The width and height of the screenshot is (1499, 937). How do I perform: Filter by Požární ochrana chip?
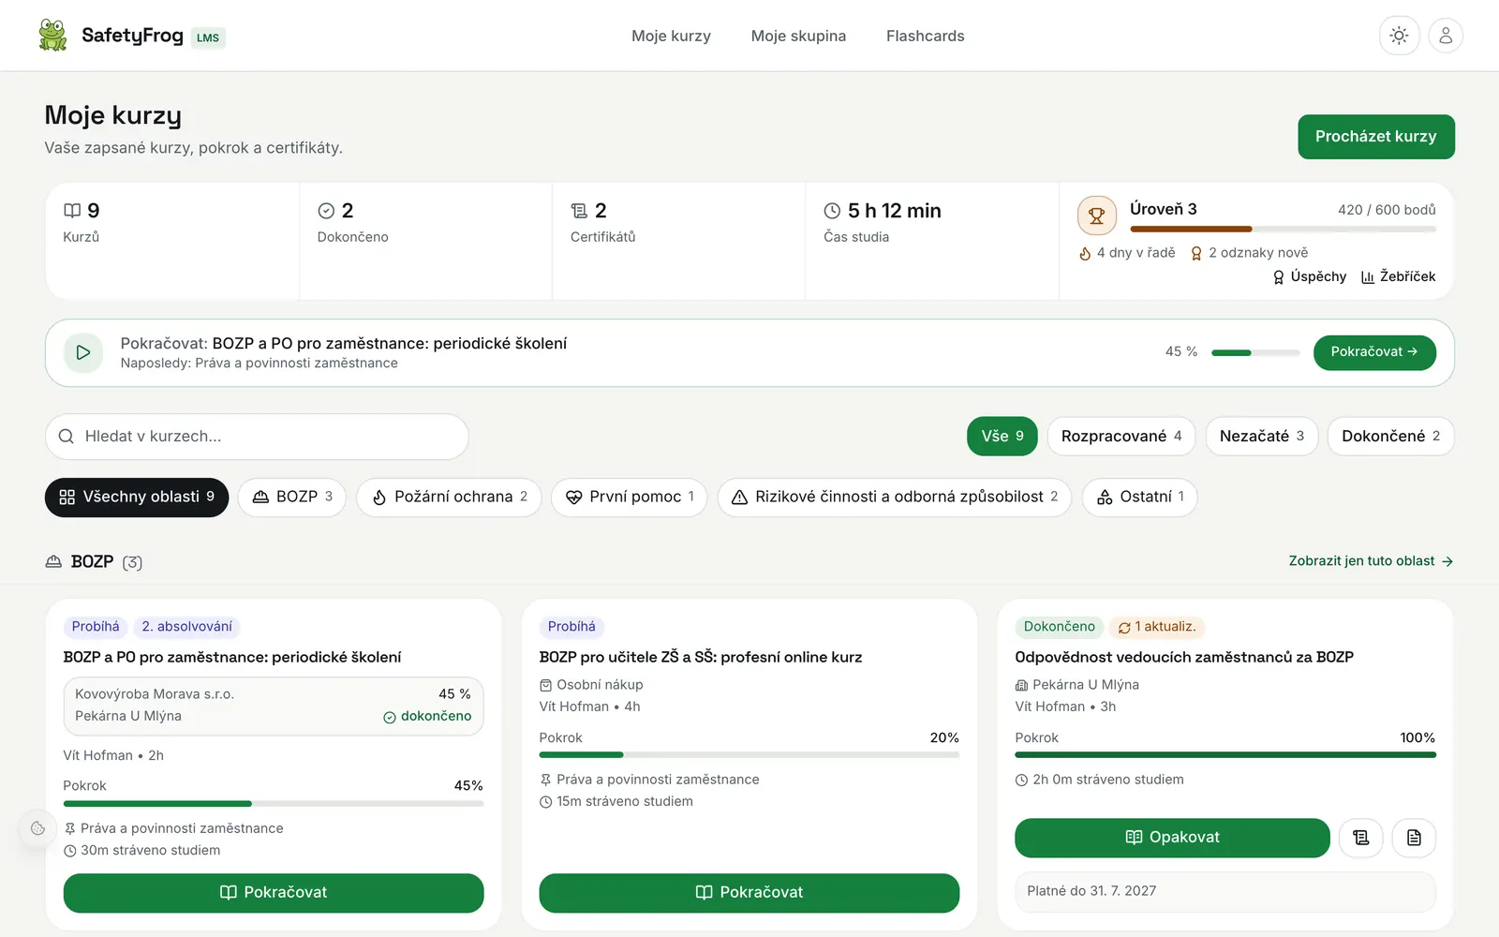[x=449, y=497]
